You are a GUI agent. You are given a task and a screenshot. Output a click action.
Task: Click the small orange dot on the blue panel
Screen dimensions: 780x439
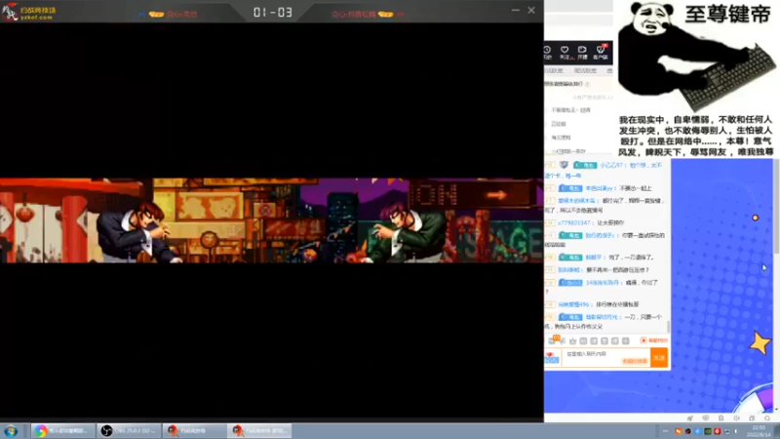(755, 218)
